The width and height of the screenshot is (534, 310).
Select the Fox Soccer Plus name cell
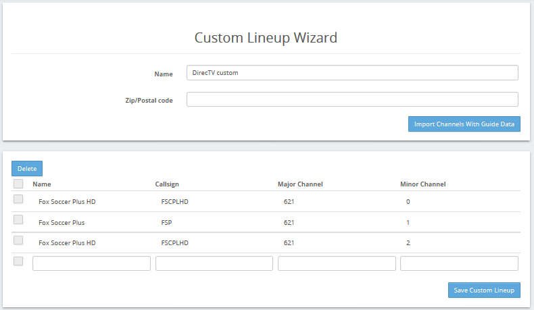62,223
